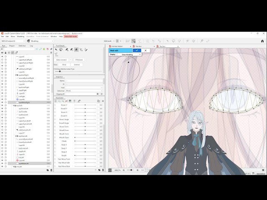Click the lock header icon in Parts panel

5,53
